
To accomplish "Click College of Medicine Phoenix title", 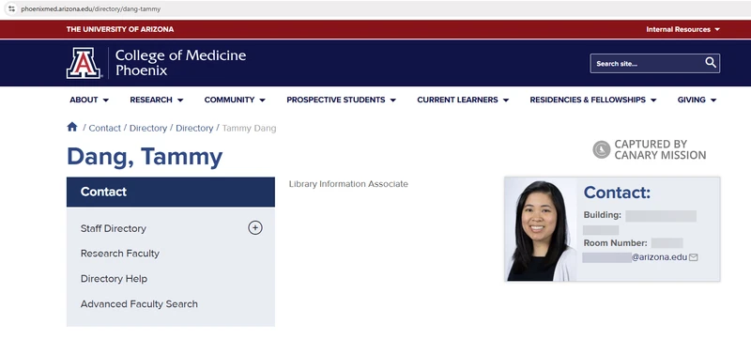I will (180, 63).
